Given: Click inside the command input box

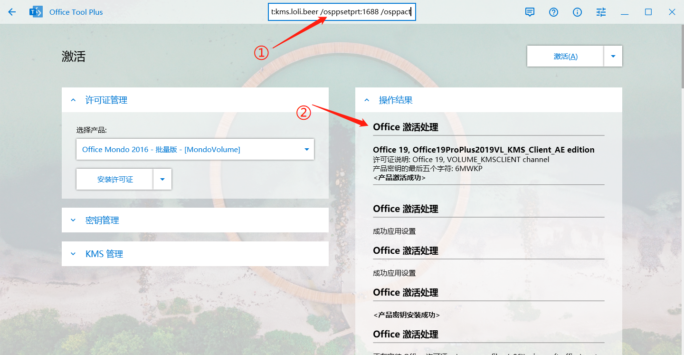Looking at the screenshot, I should click(x=342, y=12).
